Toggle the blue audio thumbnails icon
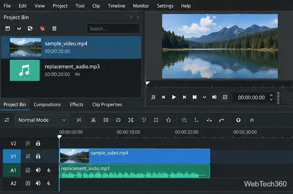293x194 pixels. coord(221,120)
